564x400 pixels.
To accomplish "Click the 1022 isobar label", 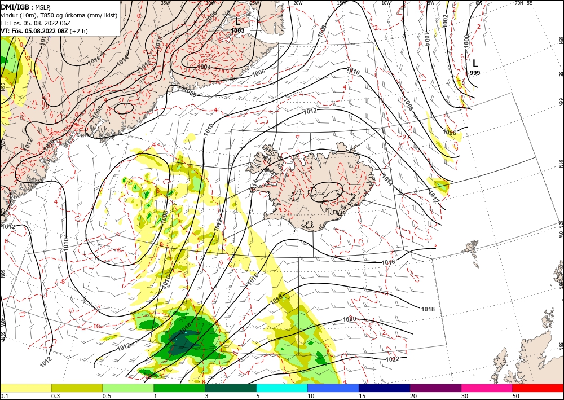I will coord(392,359).
